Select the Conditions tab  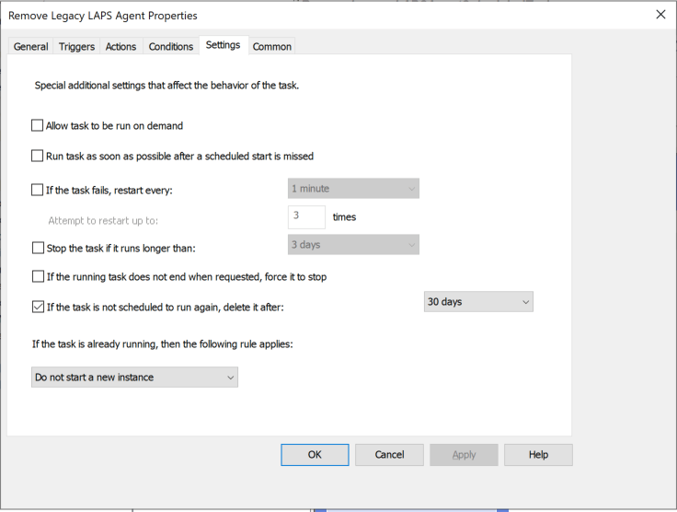171,47
